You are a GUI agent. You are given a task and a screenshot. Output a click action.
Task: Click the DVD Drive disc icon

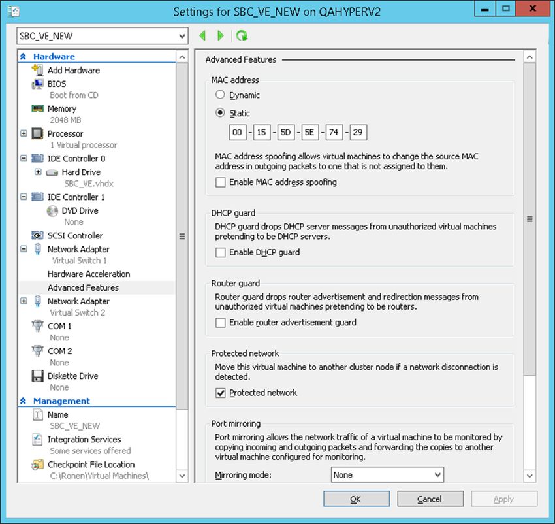click(x=52, y=211)
